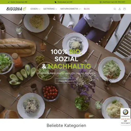
Task: Open the account login icon
Action: pyautogui.click(x=120, y=9)
